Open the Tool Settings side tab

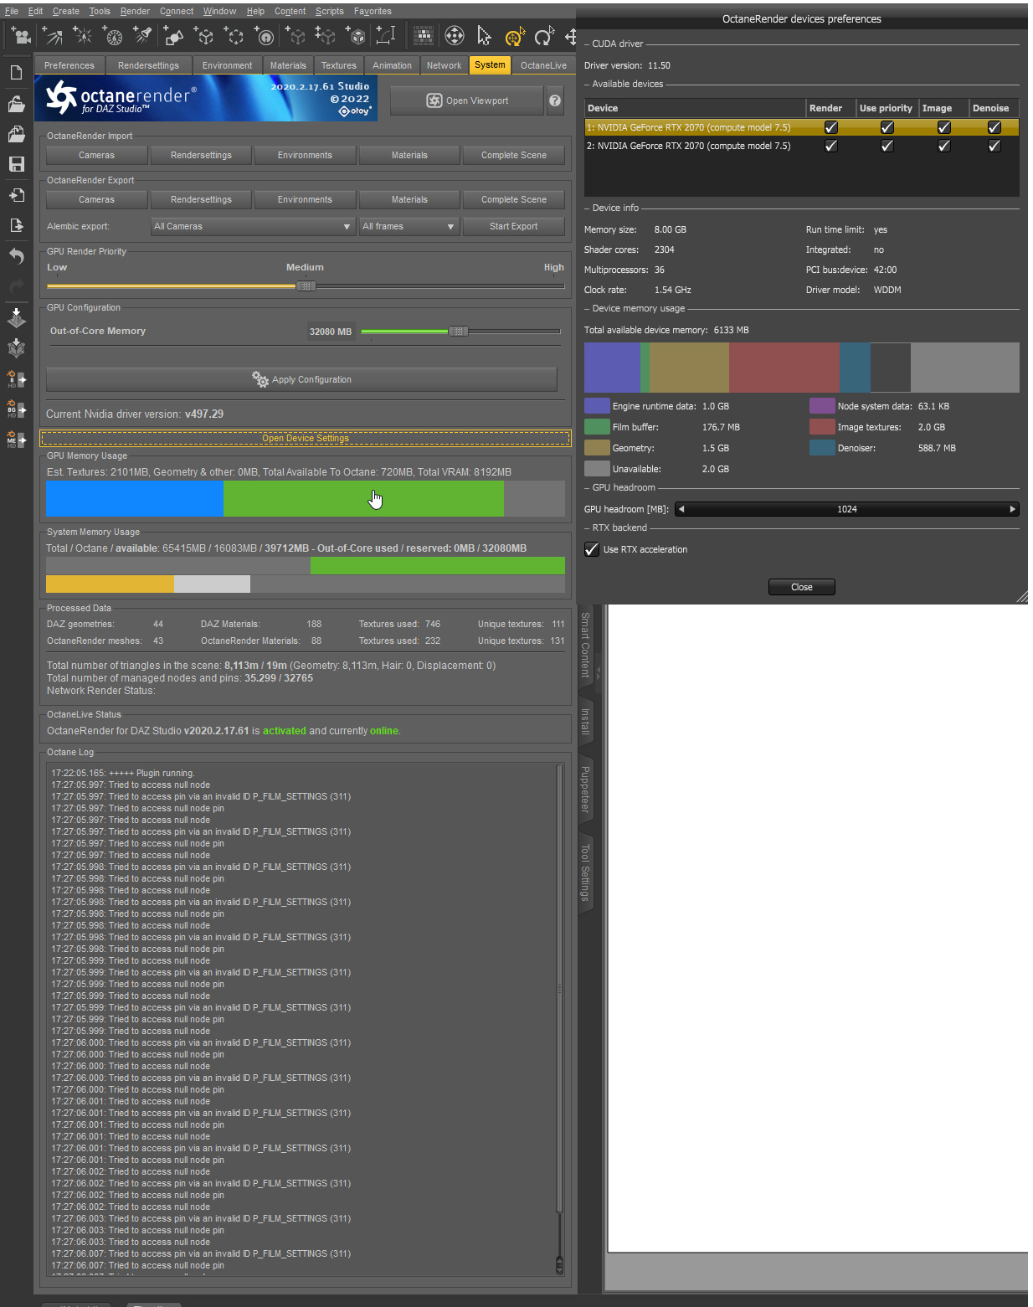point(585,872)
